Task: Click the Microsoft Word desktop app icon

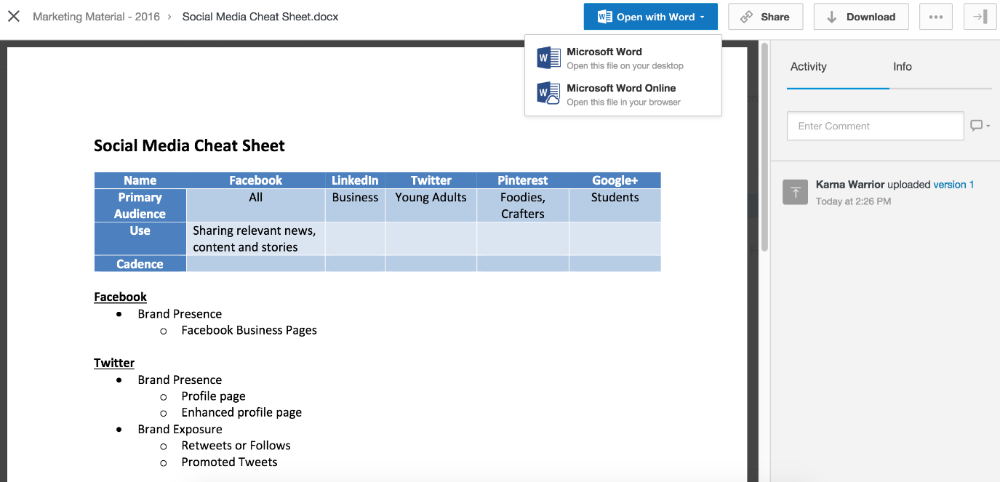Action: point(548,57)
